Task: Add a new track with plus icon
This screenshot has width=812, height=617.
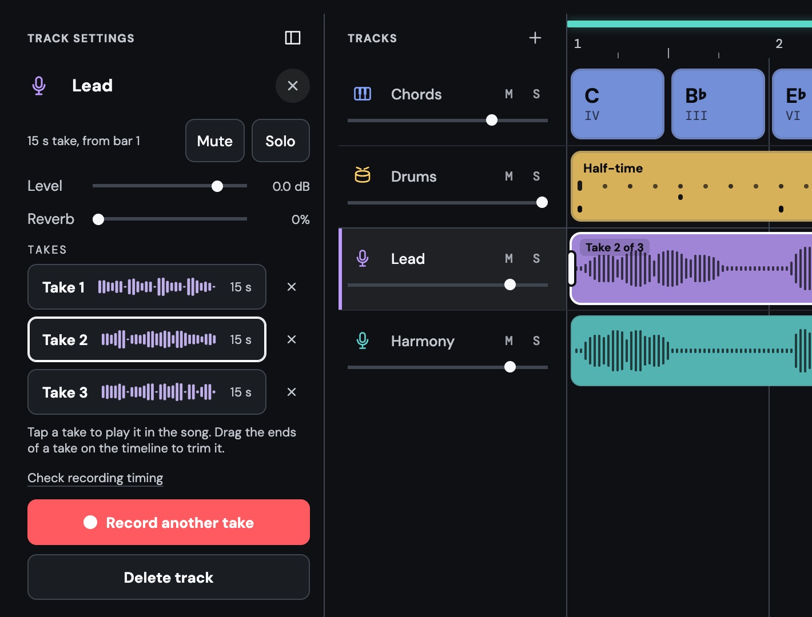Action: 535,38
